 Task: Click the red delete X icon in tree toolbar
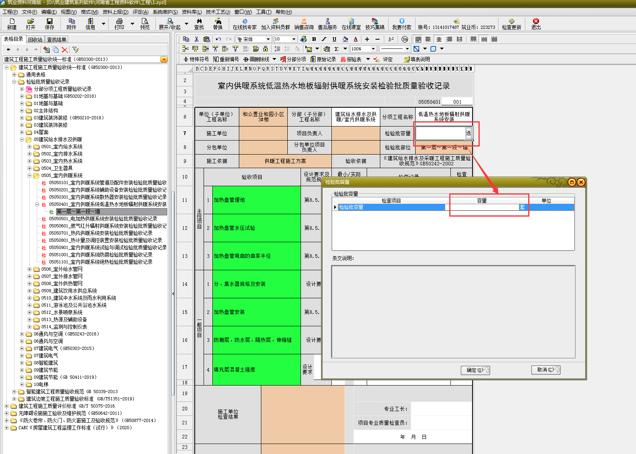65,50
